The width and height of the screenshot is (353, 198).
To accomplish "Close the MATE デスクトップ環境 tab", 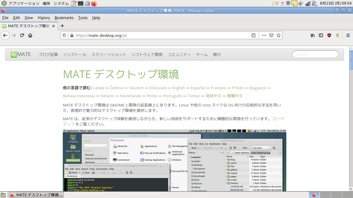I will tap(54, 26).
